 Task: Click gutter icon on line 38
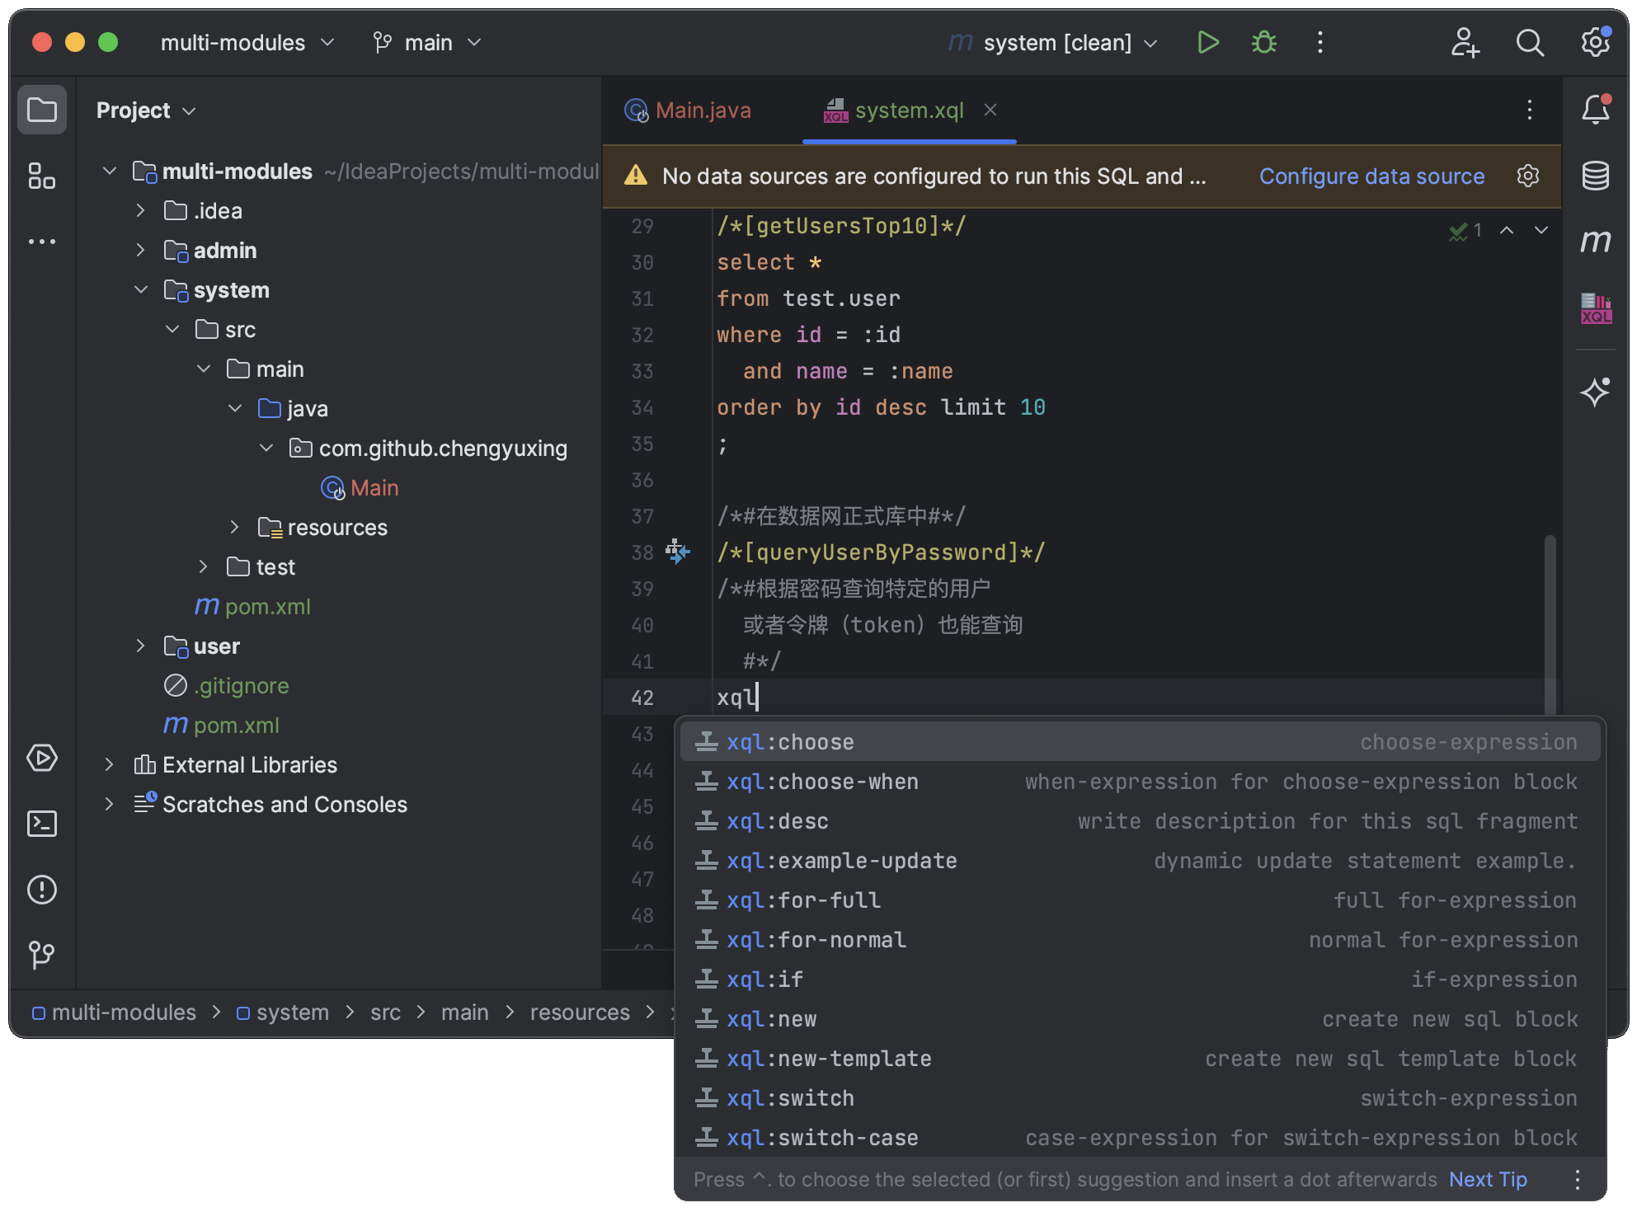[x=677, y=552]
